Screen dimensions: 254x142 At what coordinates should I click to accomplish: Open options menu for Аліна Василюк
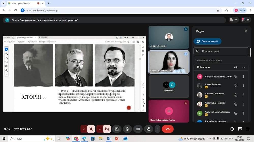(243, 86)
